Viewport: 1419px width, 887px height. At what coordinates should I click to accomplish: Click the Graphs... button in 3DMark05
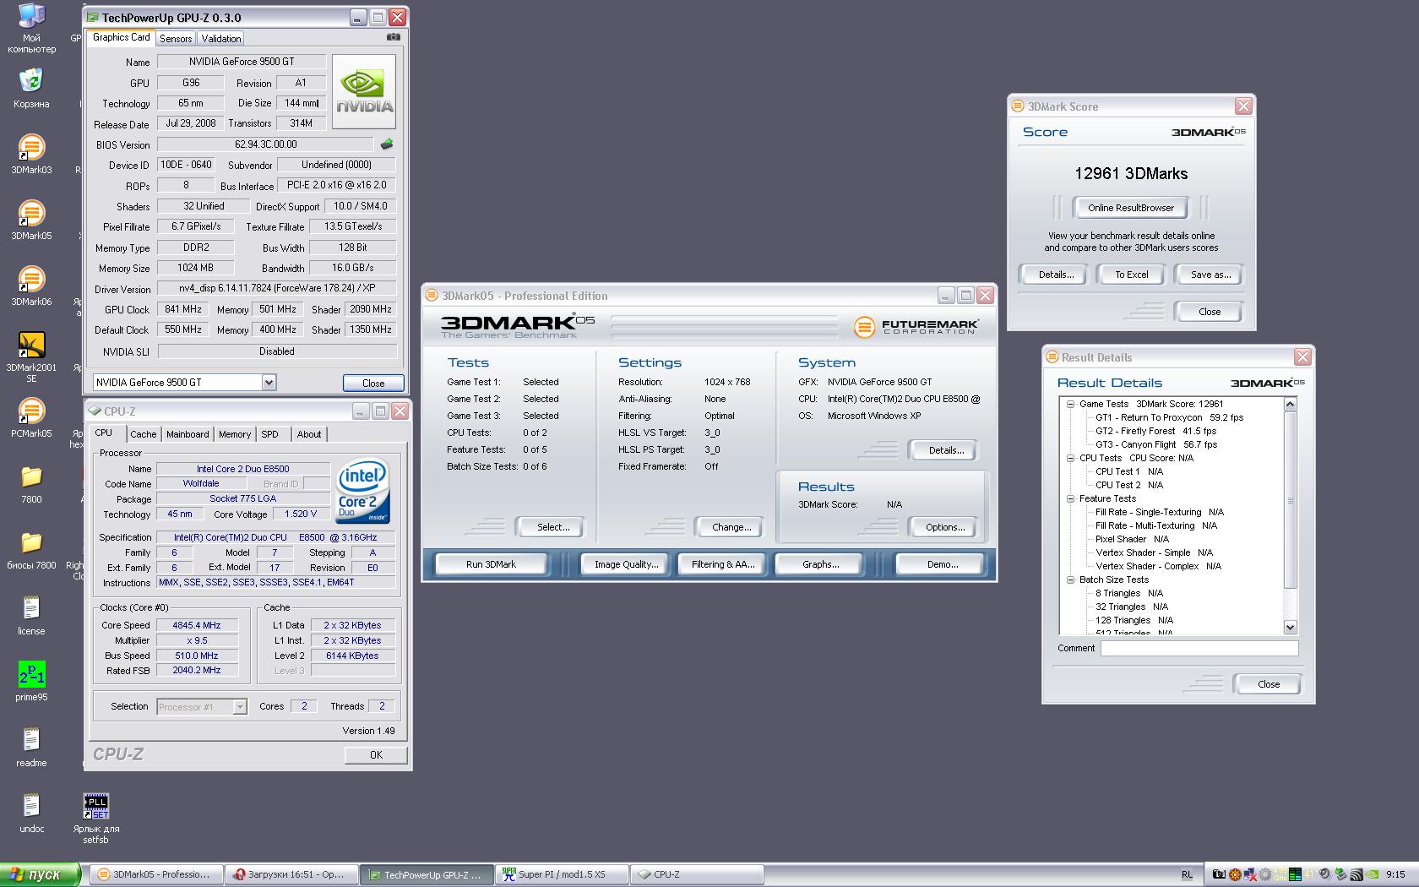pos(820,564)
